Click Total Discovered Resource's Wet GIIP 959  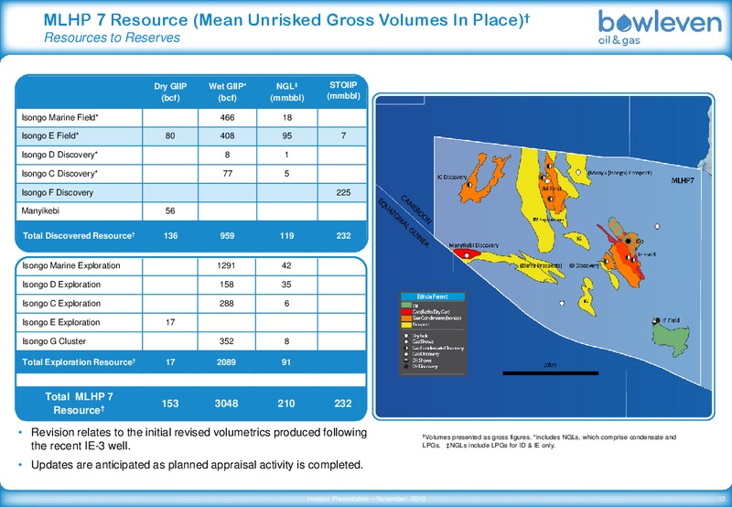(x=227, y=236)
